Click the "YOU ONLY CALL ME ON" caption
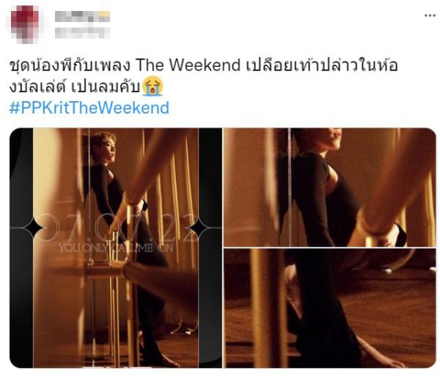This screenshot has width=440, height=377. pyautogui.click(x=116, y=247)
